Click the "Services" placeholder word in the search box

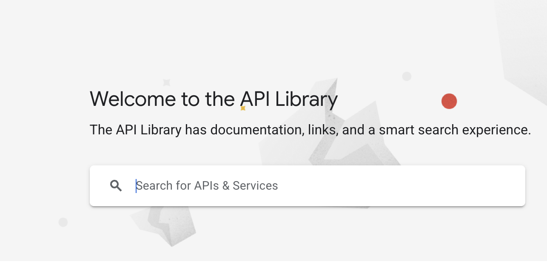click(x=255, y=186)
